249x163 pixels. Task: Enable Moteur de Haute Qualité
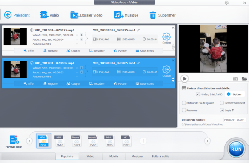click(184, 103)
